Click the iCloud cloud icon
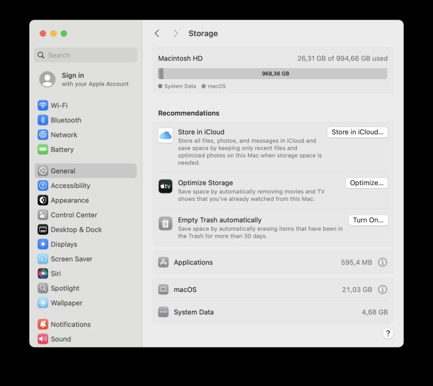 point(166,135)
